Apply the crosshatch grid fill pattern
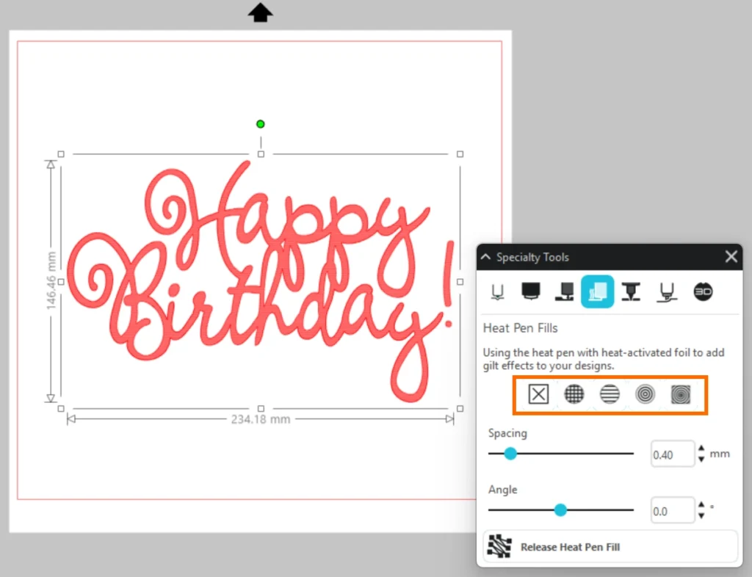Image resolution: width=752 pixels, height=577 pixels. tap(574, 395)
